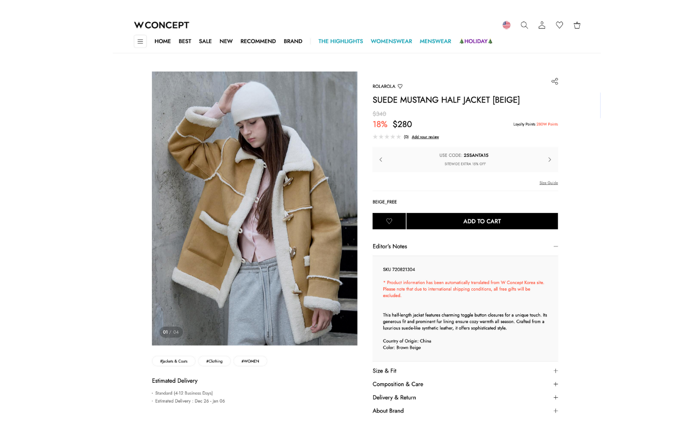Open the shopping bag icon
The width and height of the screenshot is (674, 435).
(577, 25)
